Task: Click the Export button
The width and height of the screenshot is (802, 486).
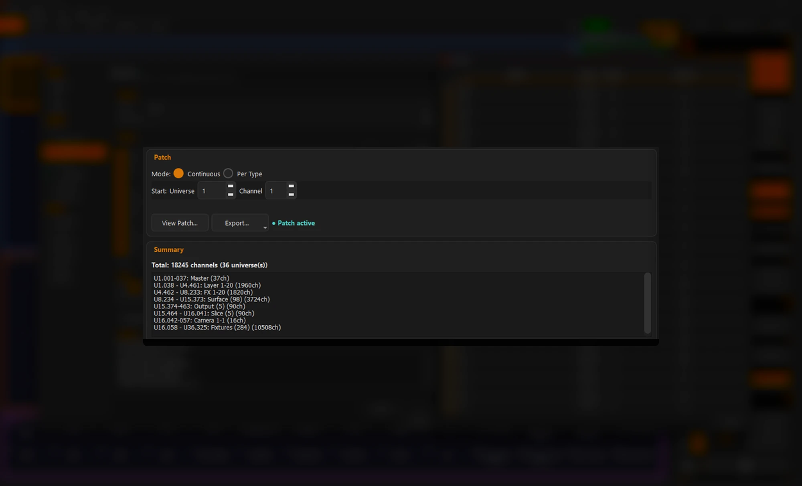Action: [x=237, y=223]
